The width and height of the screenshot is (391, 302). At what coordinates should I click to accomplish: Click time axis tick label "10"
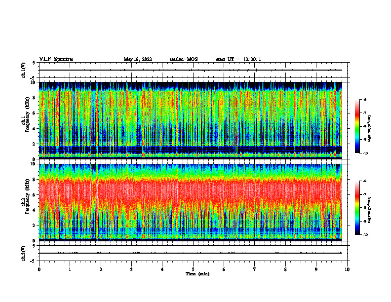(347, 269)
